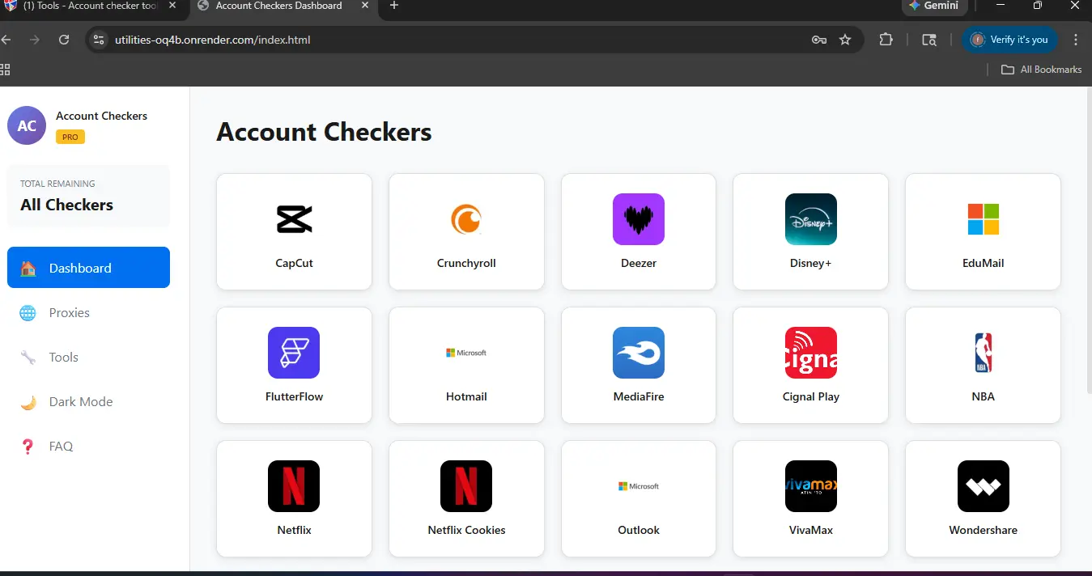Click the Account Checkers page heading

324,132
